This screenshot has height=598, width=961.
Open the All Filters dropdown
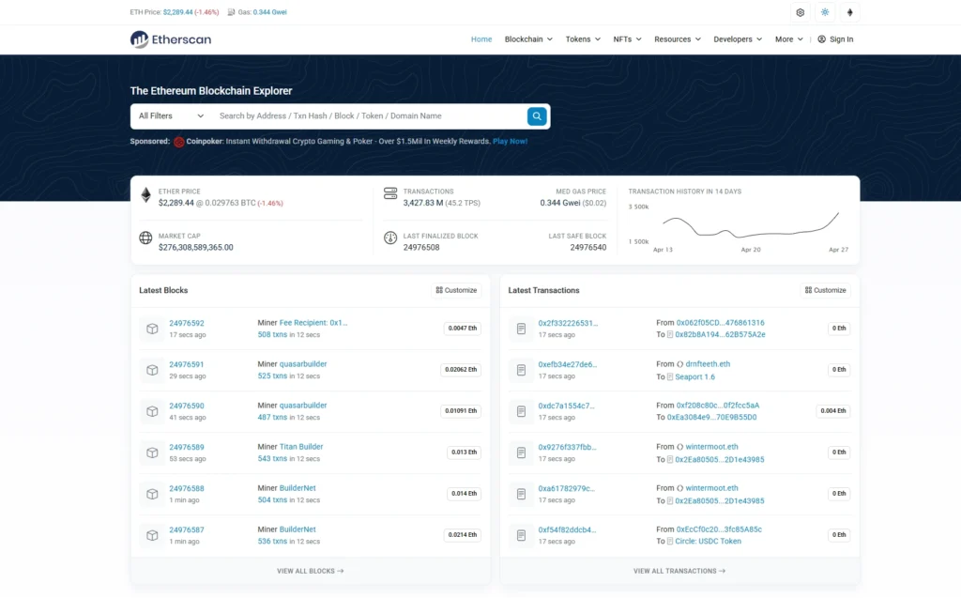(171, 115)
